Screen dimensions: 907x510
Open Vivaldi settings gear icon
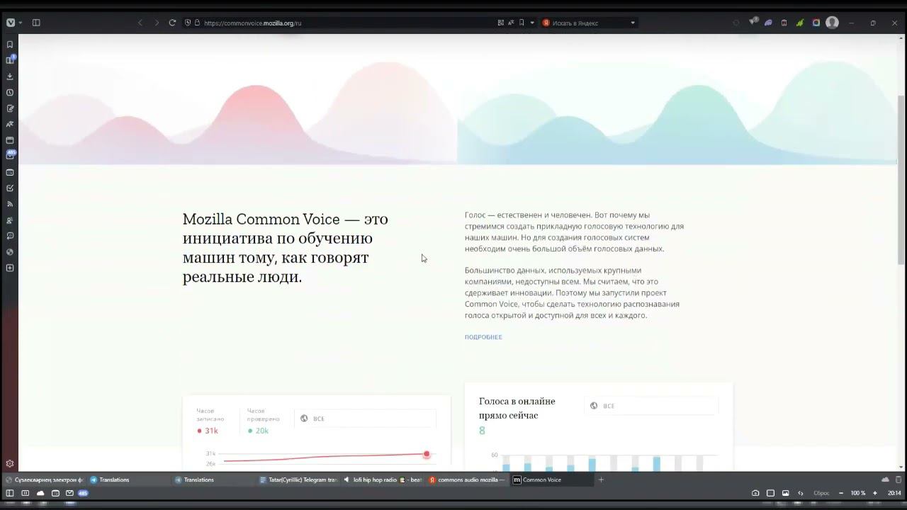coord(10,464)
